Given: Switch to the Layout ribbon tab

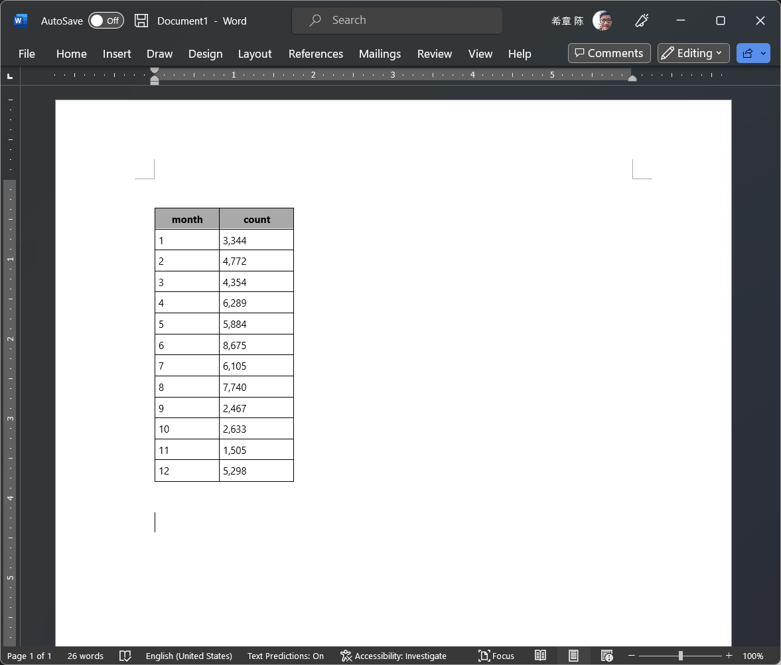Looking at the screenshot, I should point(255,54).
